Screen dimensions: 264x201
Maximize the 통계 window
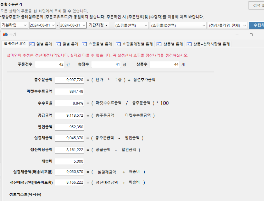251,35
